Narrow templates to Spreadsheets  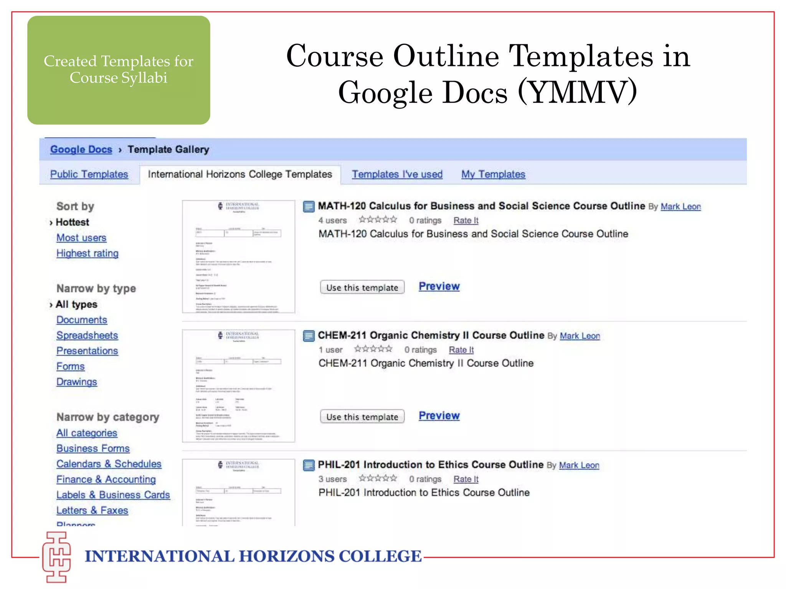[x=87, y=336]
